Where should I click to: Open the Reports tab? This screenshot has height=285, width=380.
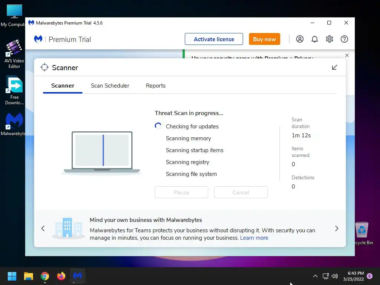(x=155, y=86)
